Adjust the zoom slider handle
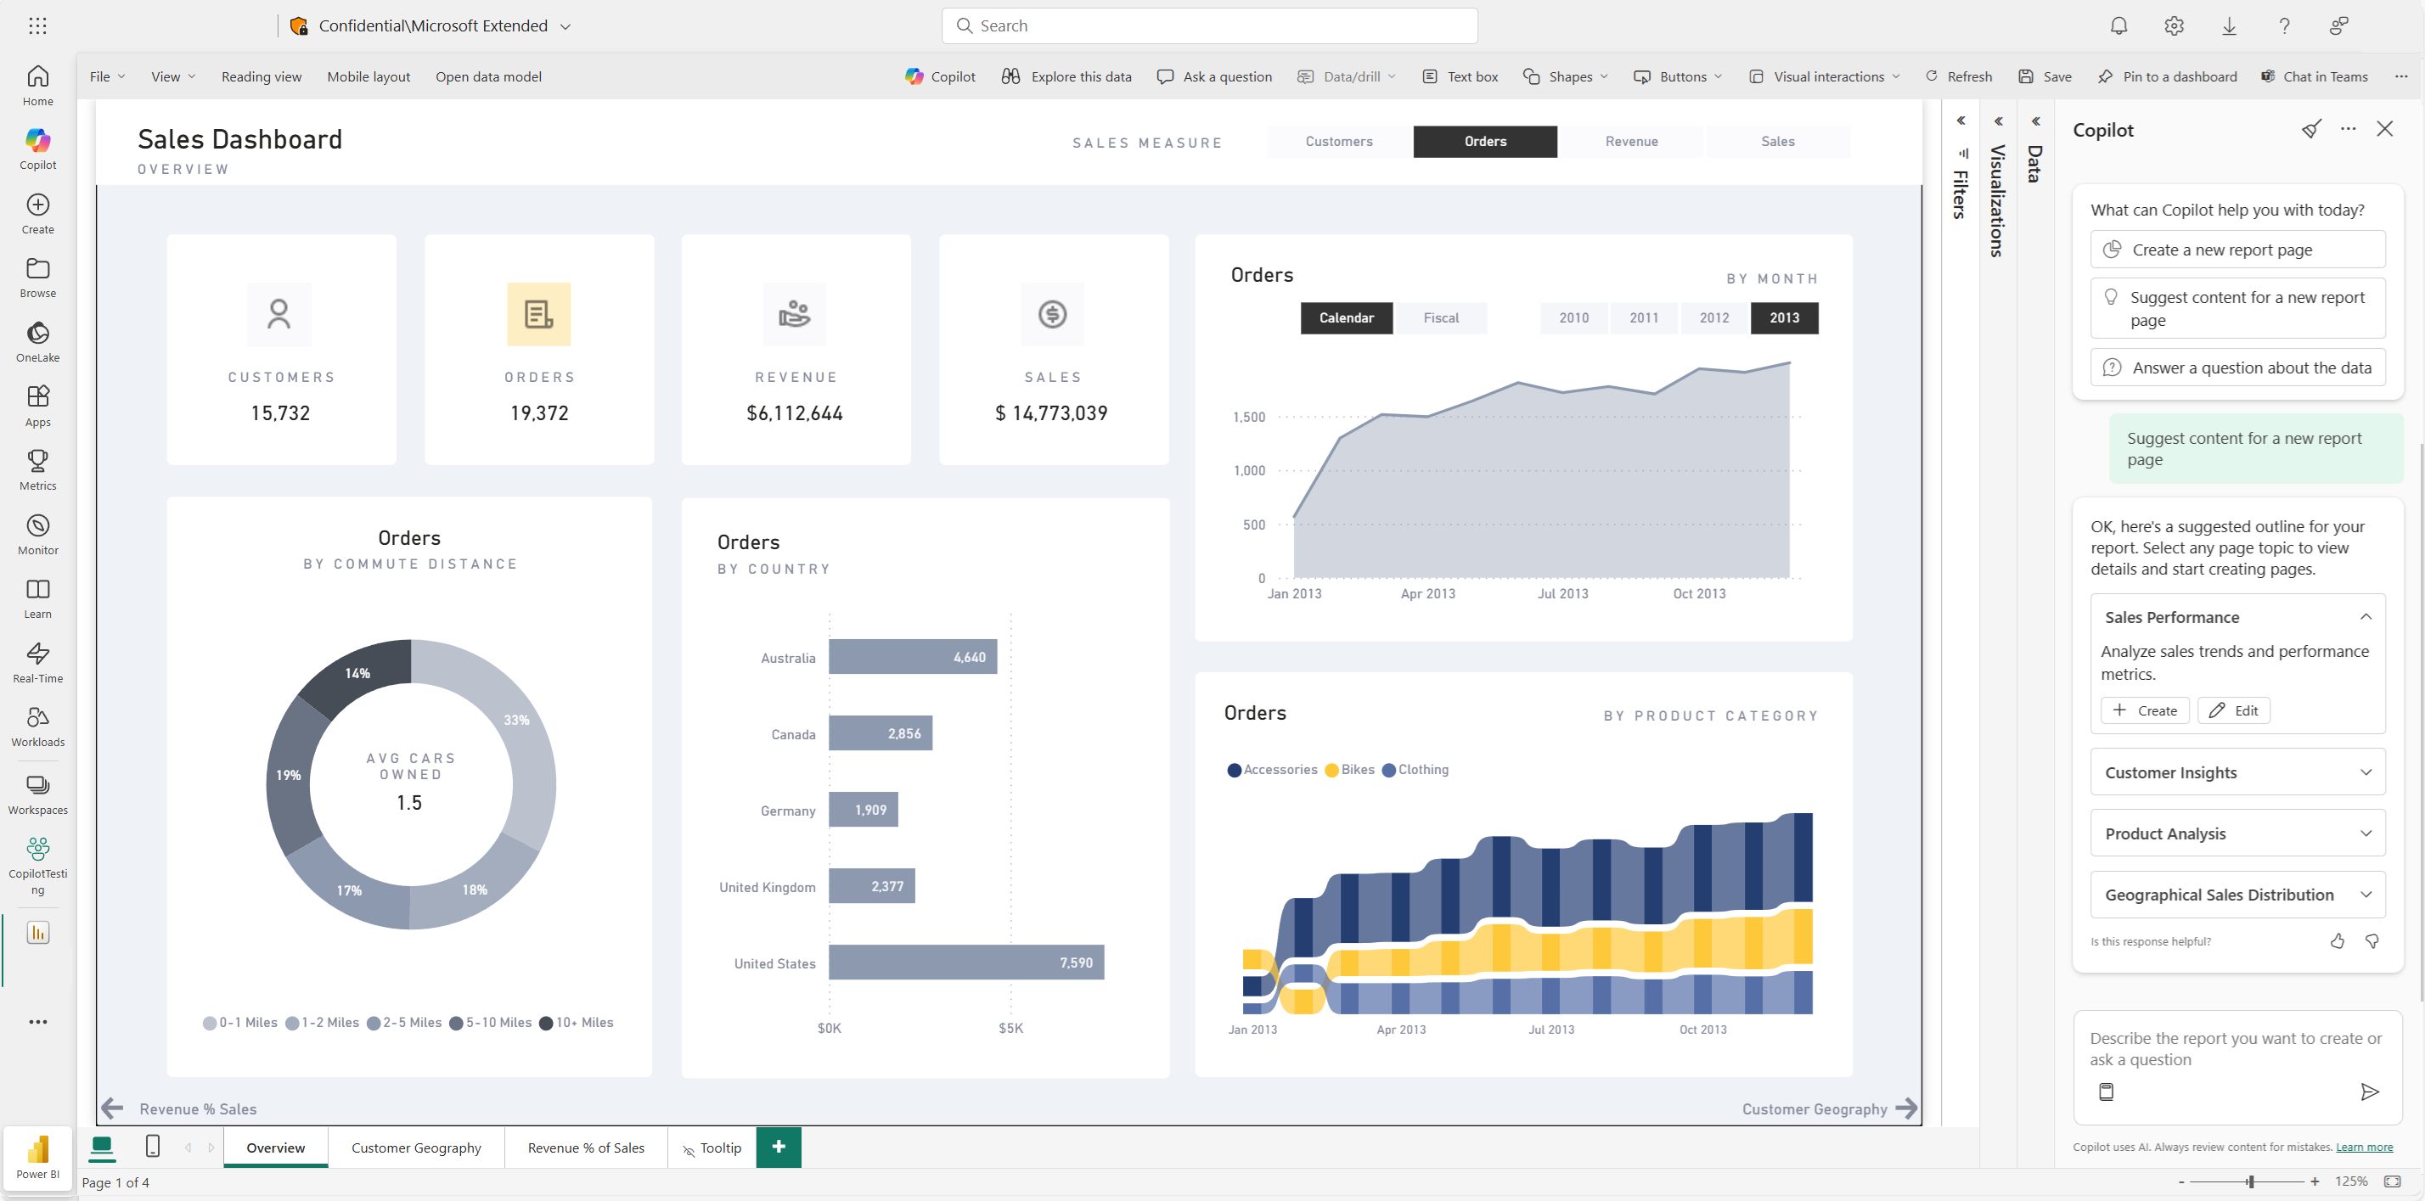Screen dimensions: 2425x1201 [2251, 1181]
